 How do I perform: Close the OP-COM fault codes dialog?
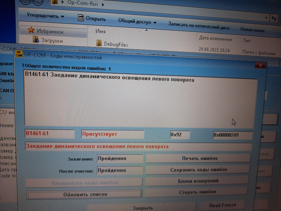tap(260, 65)
